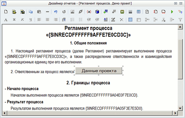Click the horizontal scrollbar right arrow
185x118 pixels.
(x=175, y=113)
